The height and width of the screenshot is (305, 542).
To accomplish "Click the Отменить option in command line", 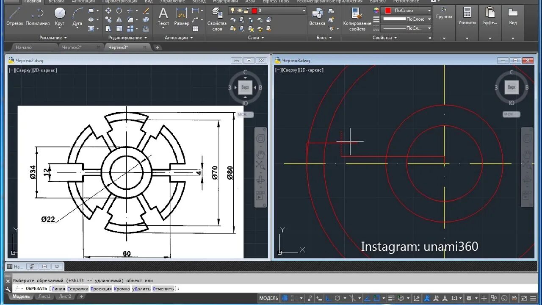I will click(x=163, y=288).
